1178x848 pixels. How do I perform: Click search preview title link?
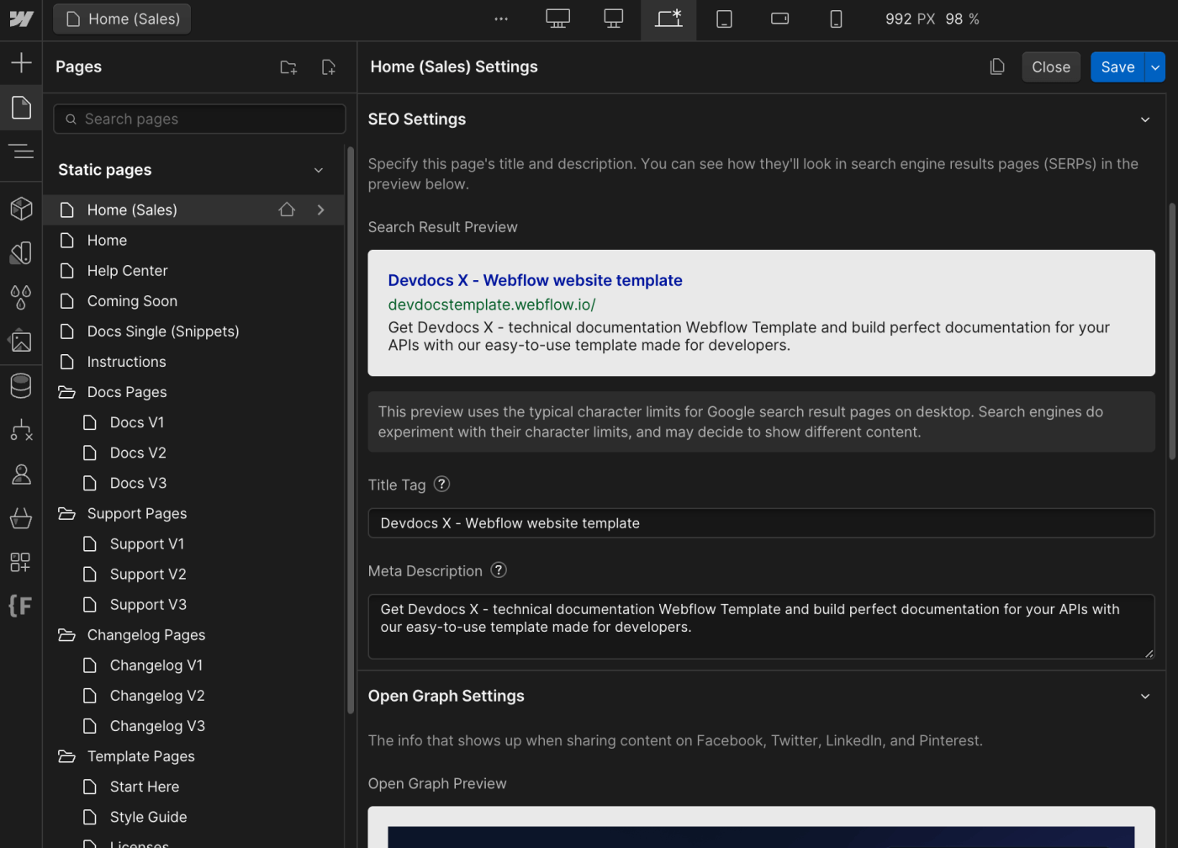535,280
